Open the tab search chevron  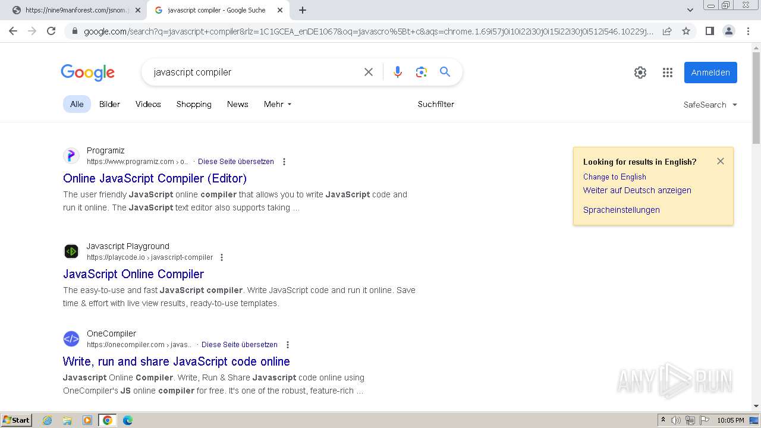click(690, 10)
